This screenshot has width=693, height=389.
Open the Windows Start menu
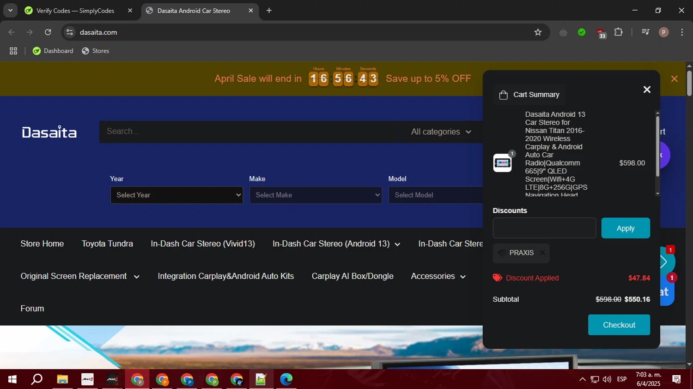click(12, 379)
